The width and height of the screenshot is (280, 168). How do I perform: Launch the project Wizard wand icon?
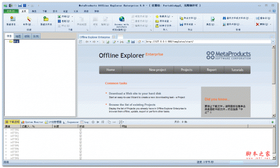(x=28, y=19)
